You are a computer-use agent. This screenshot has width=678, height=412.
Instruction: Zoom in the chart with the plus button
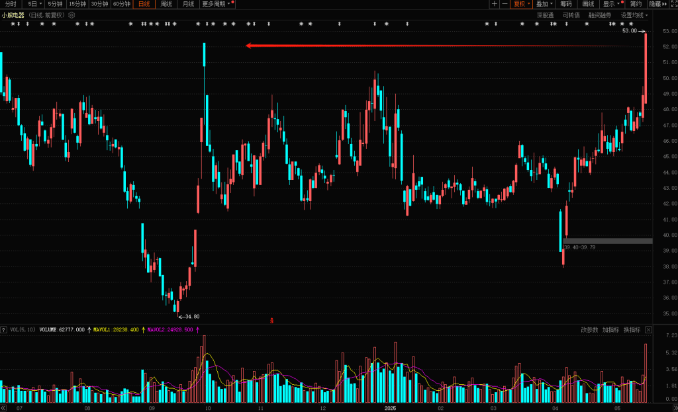coord(494,4)
